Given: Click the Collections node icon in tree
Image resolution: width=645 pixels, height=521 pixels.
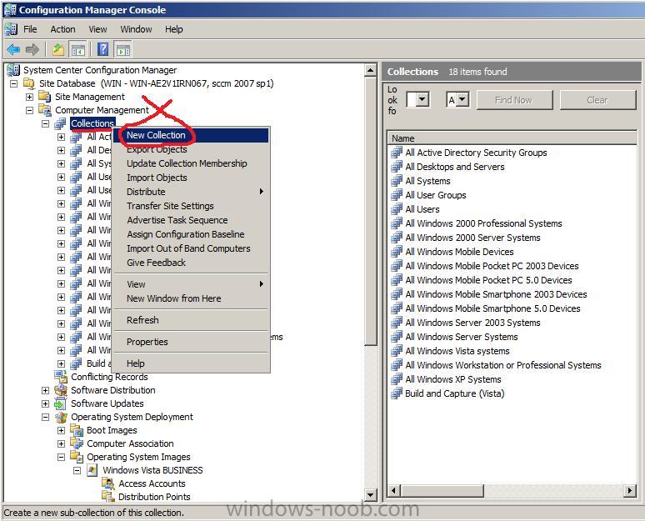Looking at the screenshot, I should (x=61, y=123).
